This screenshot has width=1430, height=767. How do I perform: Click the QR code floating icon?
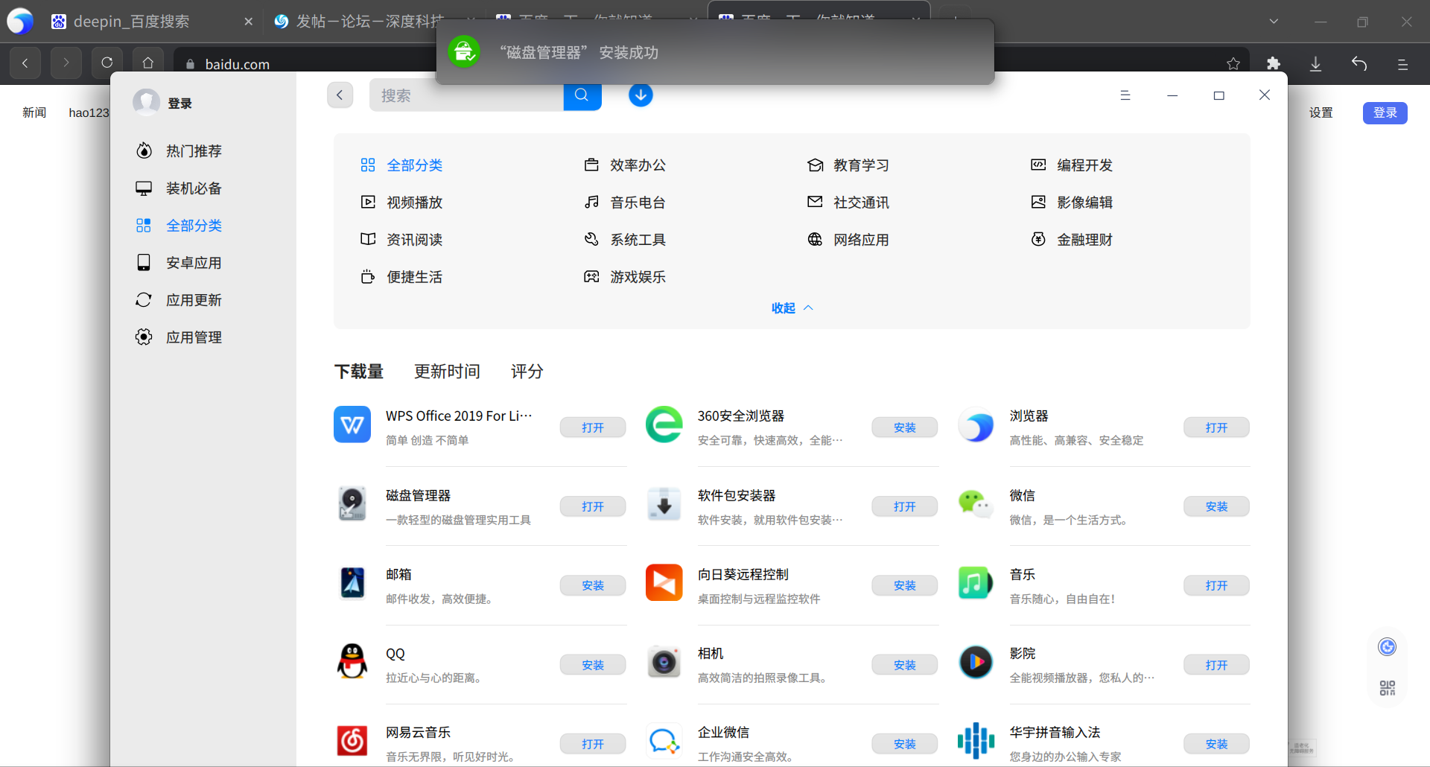tap(1386, 687)
